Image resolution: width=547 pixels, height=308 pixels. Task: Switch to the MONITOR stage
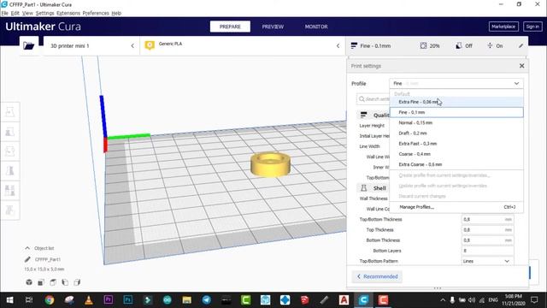(316, 27)
